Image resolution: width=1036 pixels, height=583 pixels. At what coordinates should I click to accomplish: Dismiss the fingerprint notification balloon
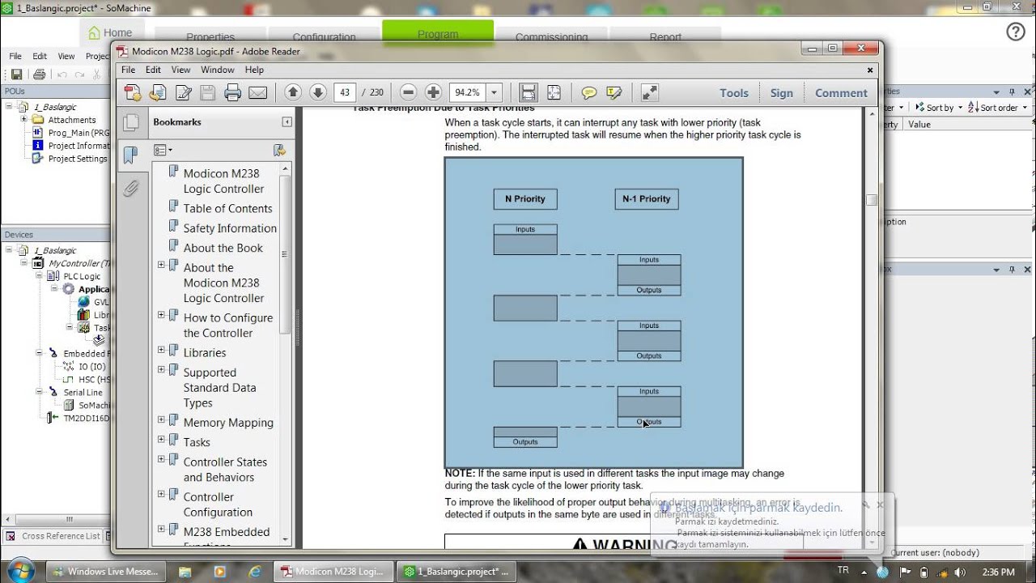point(880,504)
